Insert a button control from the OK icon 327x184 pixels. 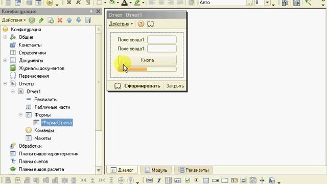[x=149, y=180]
